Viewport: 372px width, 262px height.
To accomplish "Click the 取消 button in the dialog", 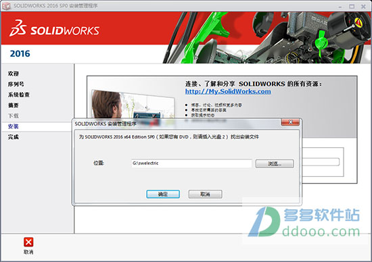I will click(205, 194).
